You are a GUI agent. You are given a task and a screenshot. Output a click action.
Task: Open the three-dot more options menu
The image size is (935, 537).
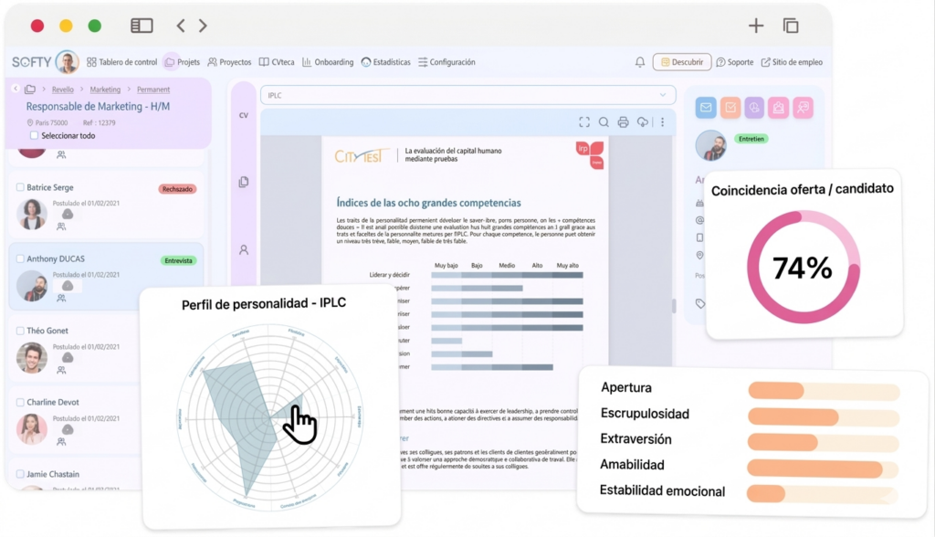pos(662,122)
